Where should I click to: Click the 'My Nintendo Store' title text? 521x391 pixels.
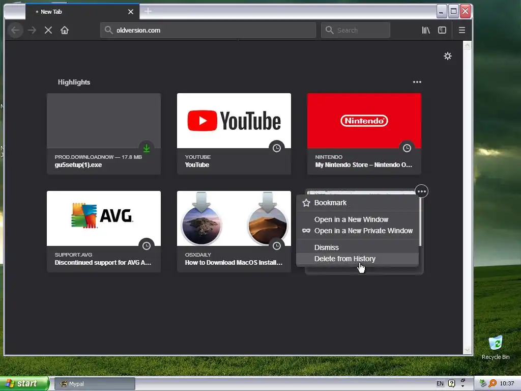point(363,165)
